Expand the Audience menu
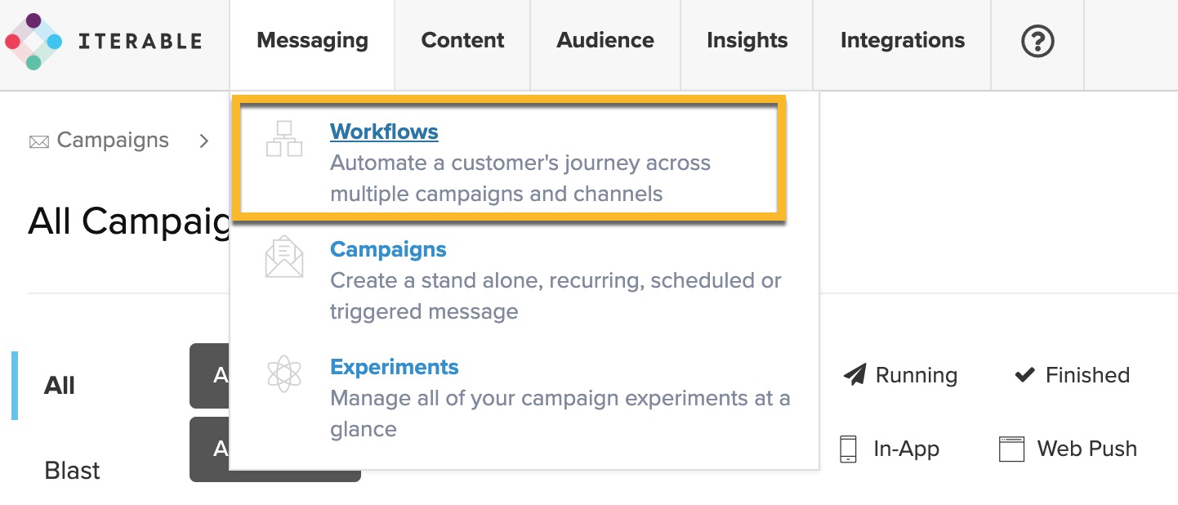 click(x=605, y=41)
